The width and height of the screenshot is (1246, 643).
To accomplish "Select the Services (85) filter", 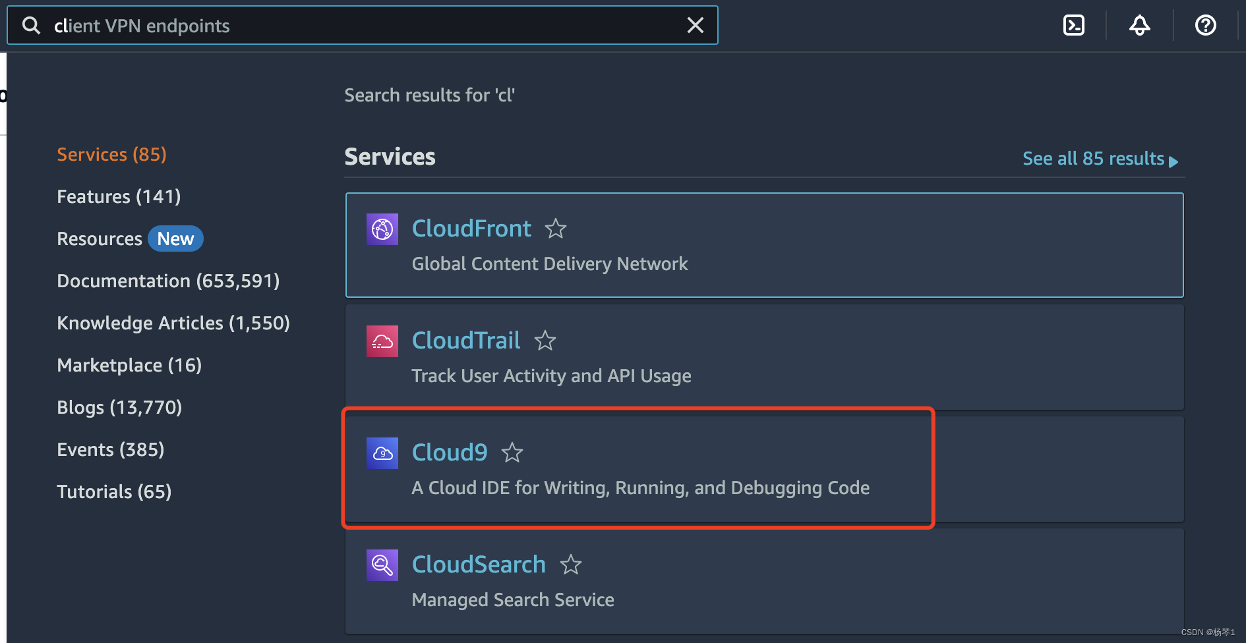I will coord(111,154).
